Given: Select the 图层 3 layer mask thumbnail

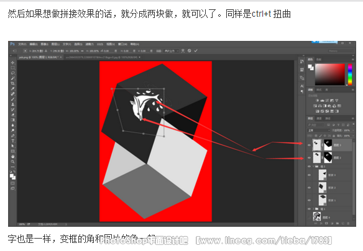Looking at the screenshot, I should click(x=328, y=145).
